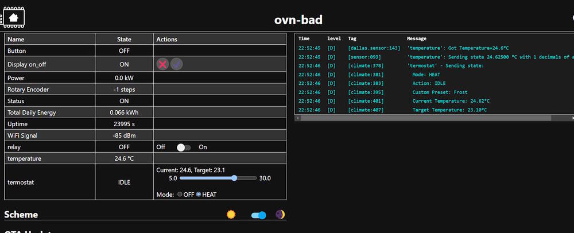This screenshot has width=574, height=233.
Task: Click the 'Mode: HEAT' log message
Action: click(x=426, y=75)
